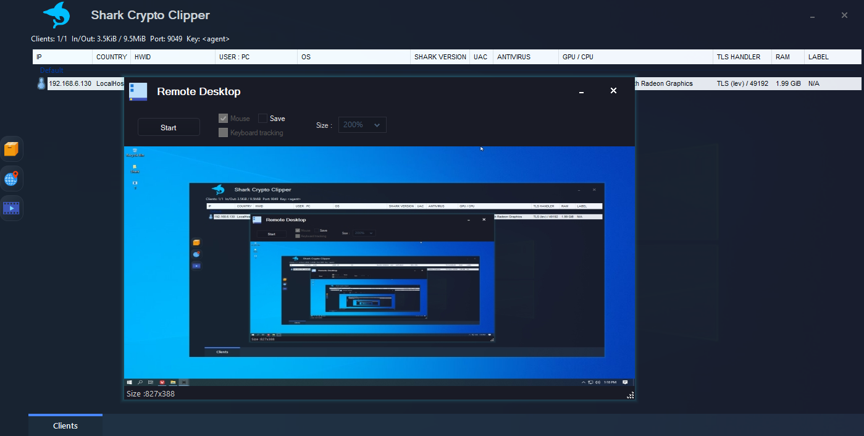The image size is (864, 436).
Task: Toggle the Mouse checkbox
Action: pos(223,118)
